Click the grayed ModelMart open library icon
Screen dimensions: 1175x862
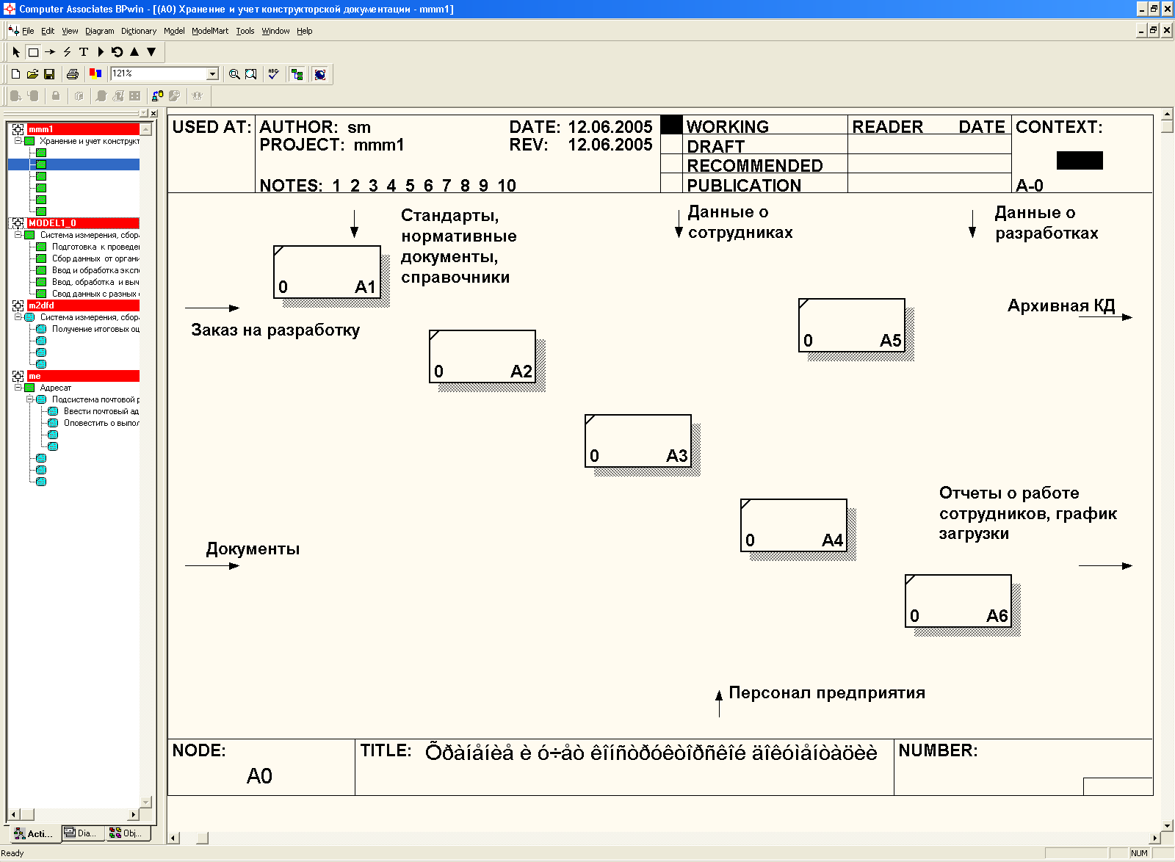pos(79,95)
